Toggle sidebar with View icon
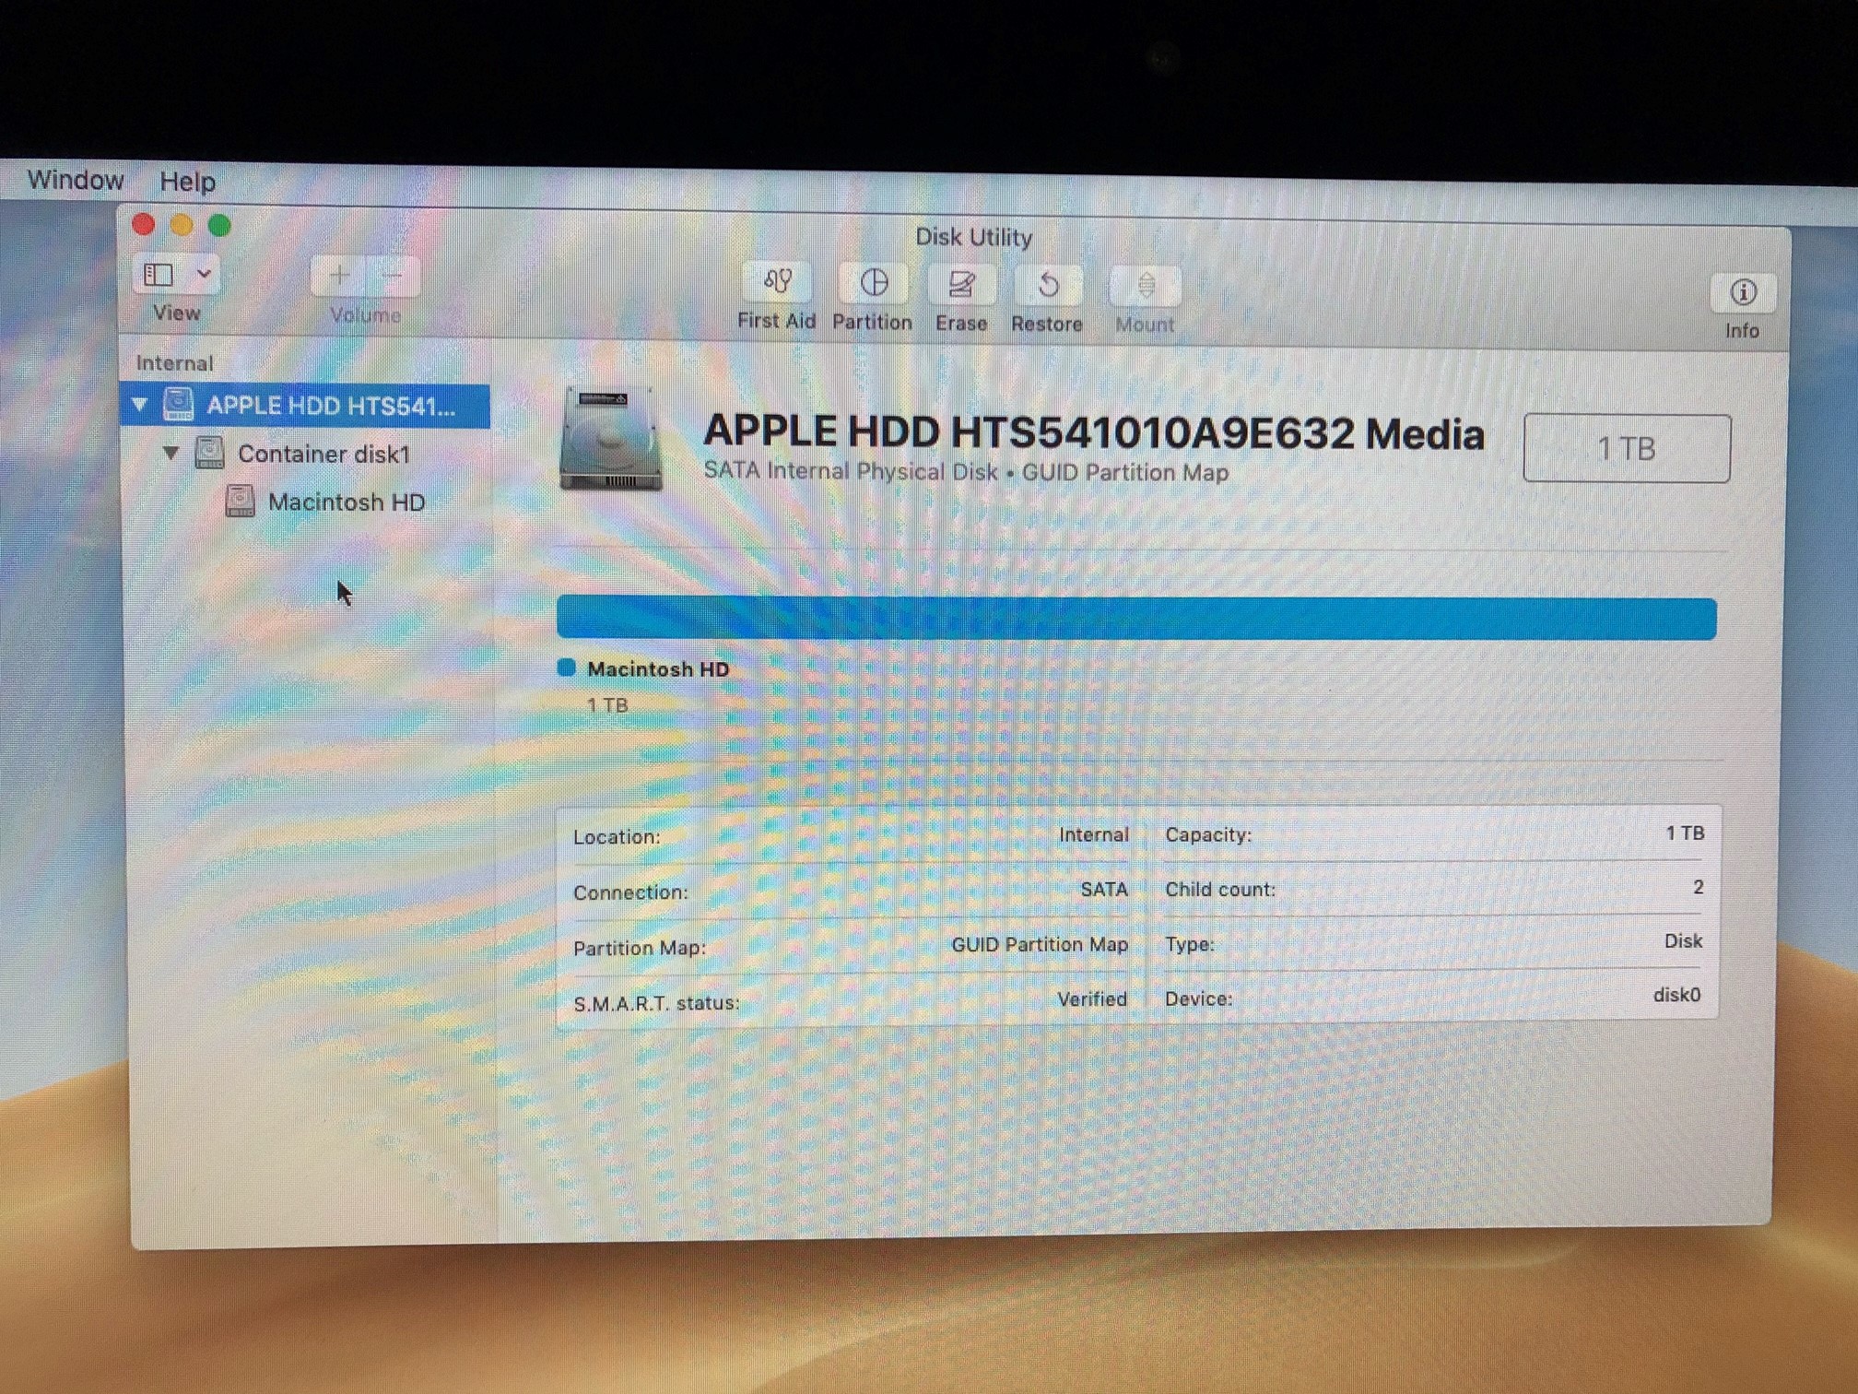Screen dimensions: 1858x1394 click(x=159, y=274)
